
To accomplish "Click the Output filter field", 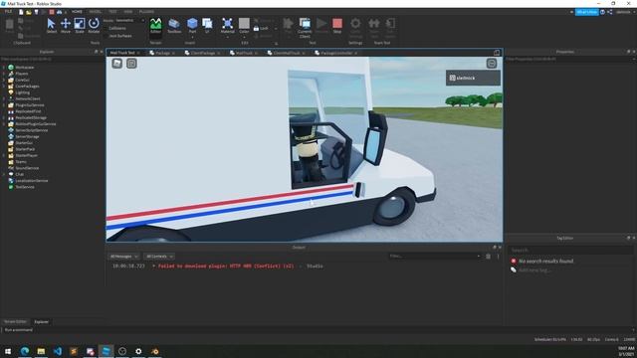I will (434, 257).
